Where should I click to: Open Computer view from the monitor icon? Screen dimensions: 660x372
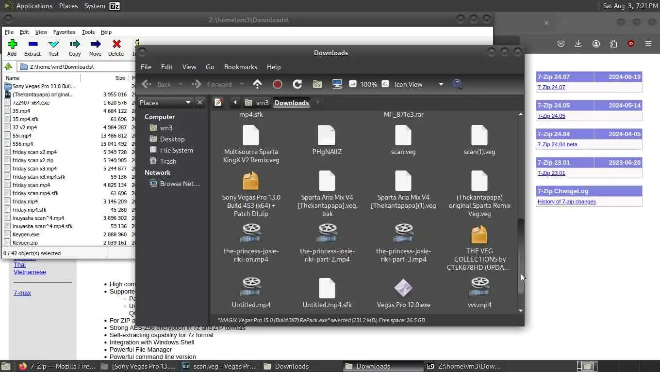[x=337, y=84]
